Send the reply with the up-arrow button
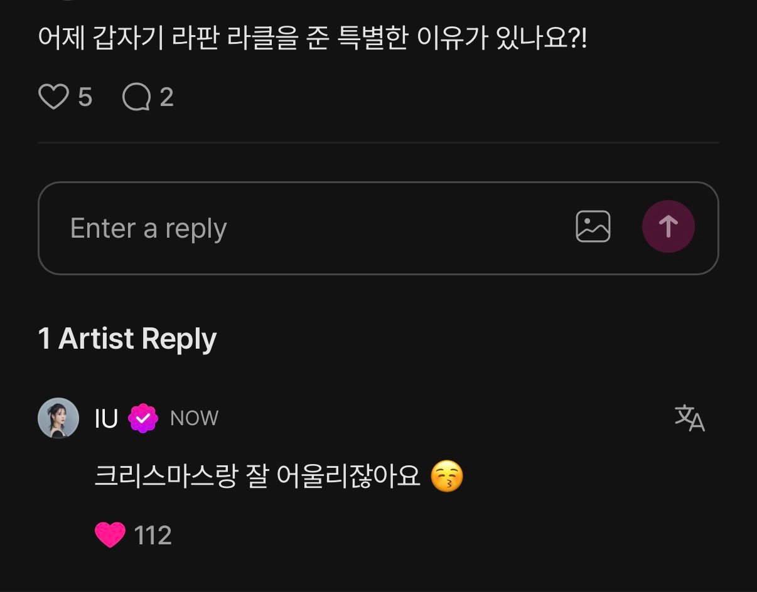Image resolution: width=757 pixels, height=592 pixels. [x=668, y=226]
